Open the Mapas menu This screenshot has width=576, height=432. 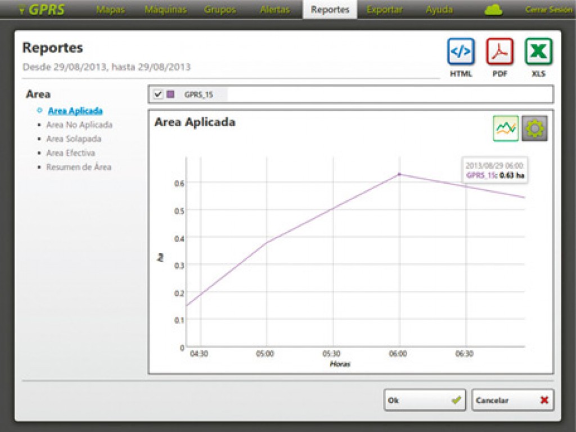(110, 10)
